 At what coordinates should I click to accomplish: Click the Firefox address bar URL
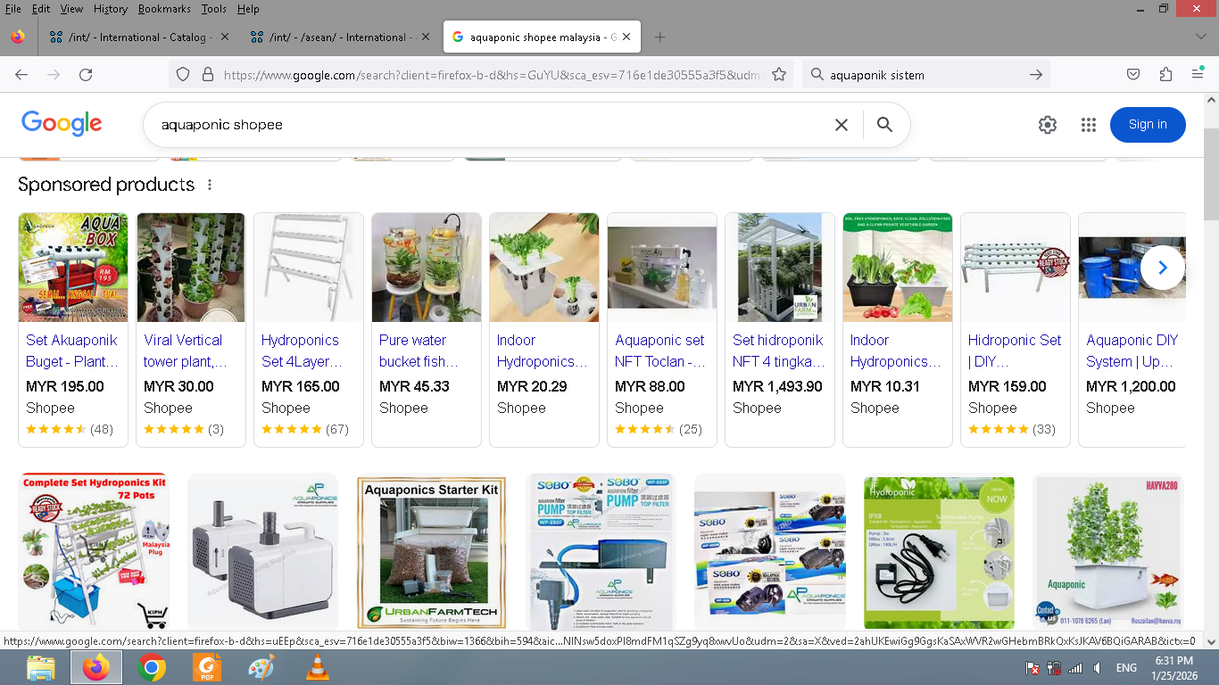491,75
